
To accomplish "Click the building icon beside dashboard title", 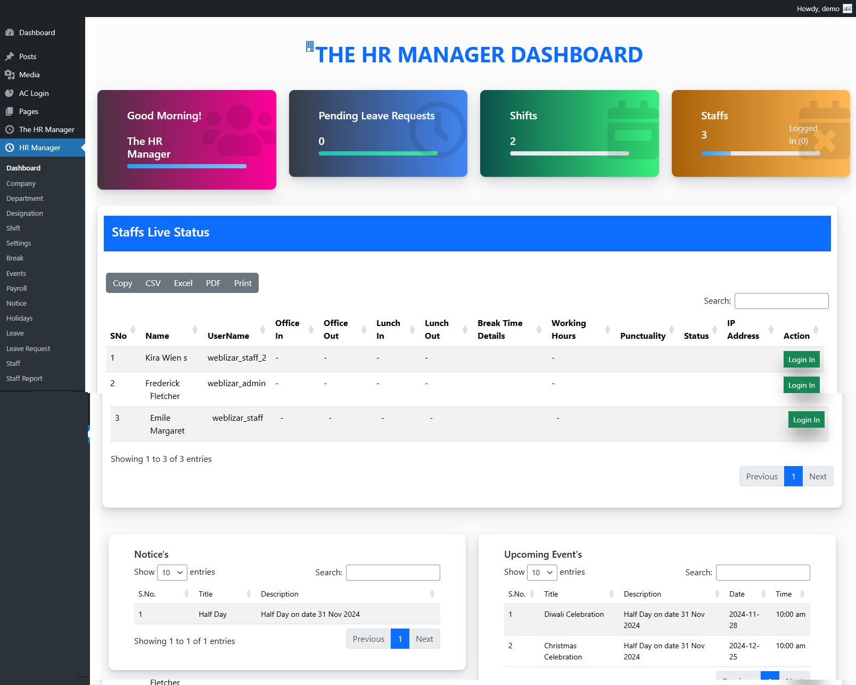I will click(x=310, y=46).
